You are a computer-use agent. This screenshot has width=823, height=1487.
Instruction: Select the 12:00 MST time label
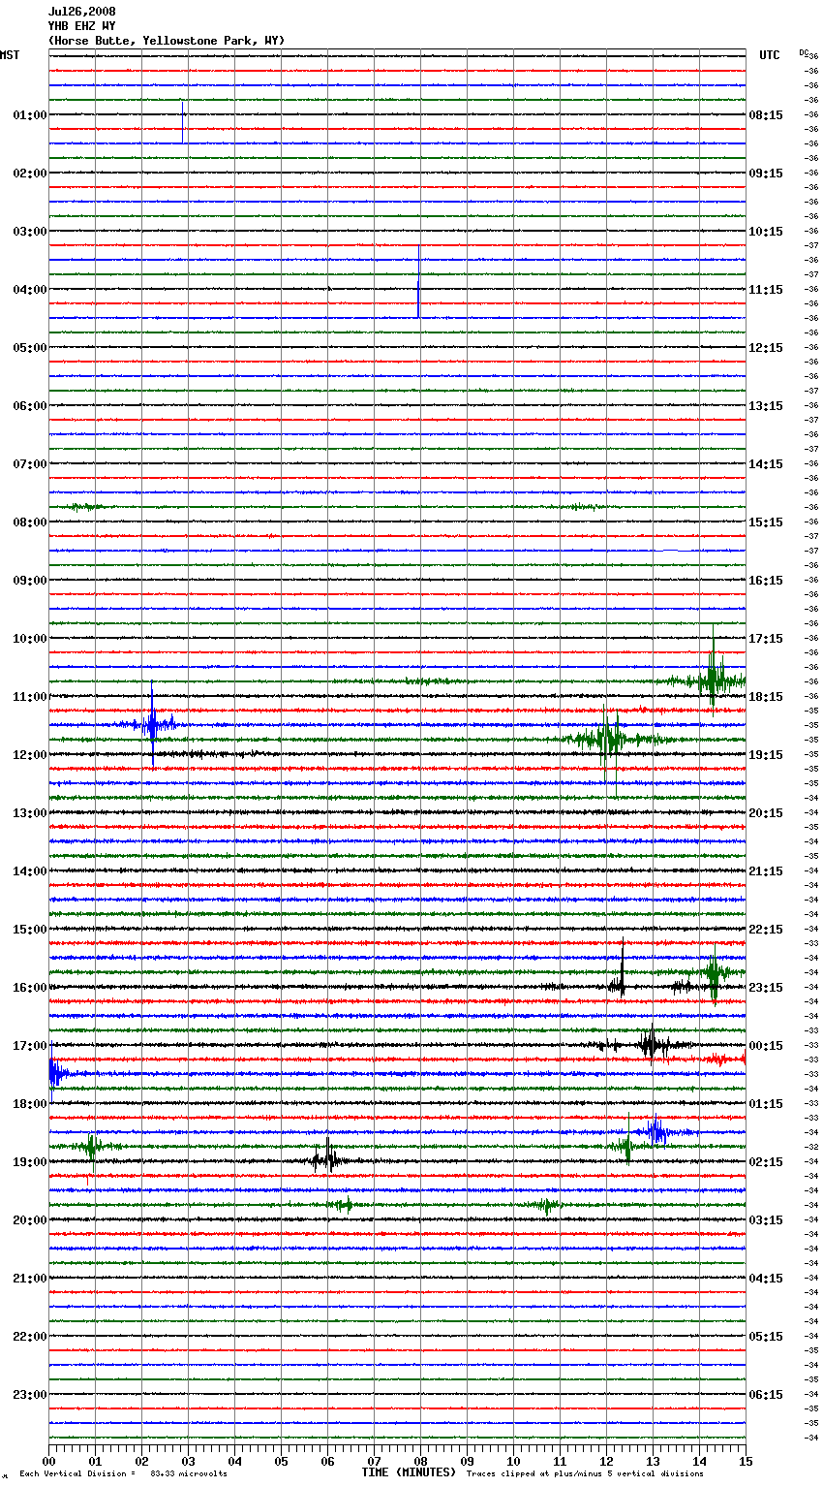coord(30,755)
